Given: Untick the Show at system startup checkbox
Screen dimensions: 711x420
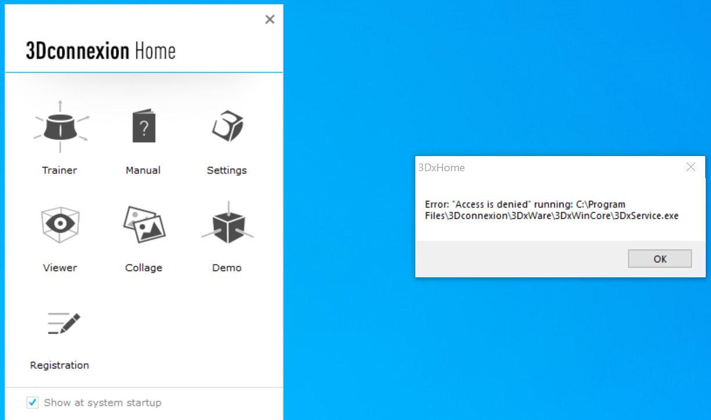Looking at the screenshot, I should (33, 402).
